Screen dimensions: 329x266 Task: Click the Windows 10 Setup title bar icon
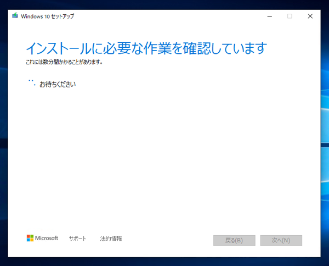15,16
